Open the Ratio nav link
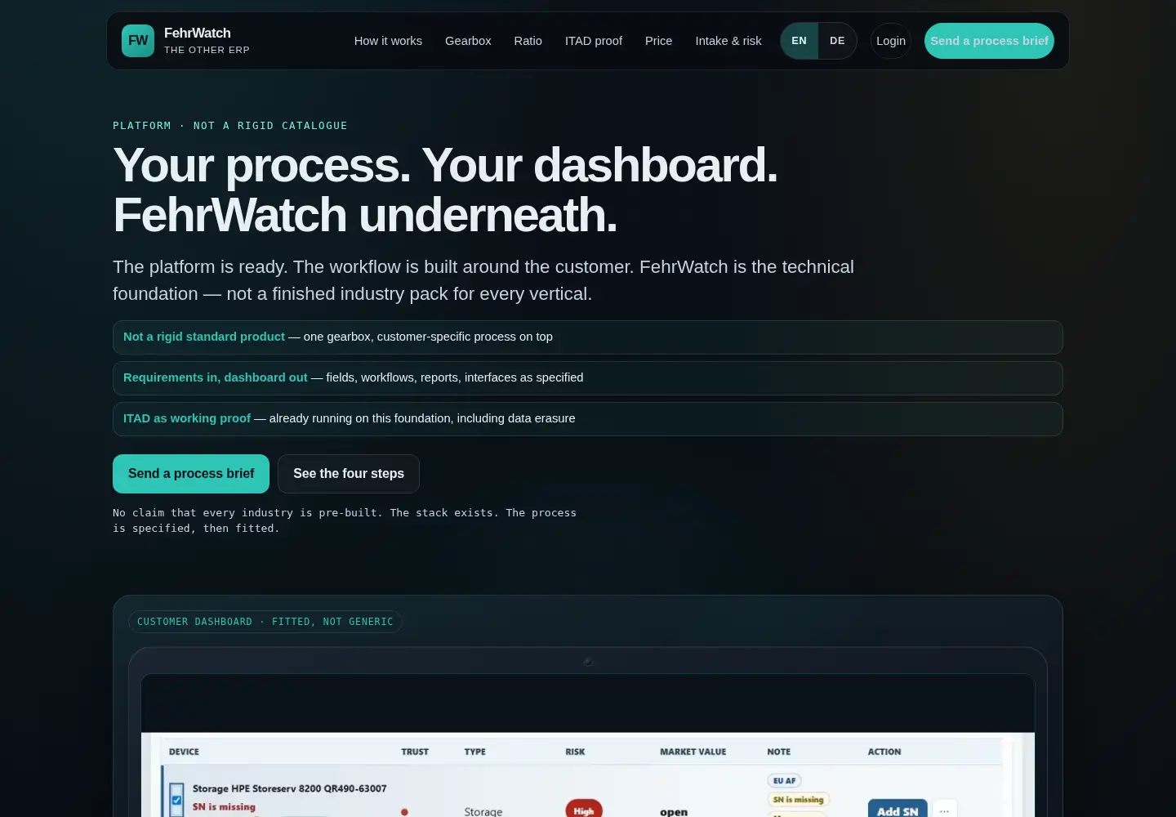 [x=528, y=41]
